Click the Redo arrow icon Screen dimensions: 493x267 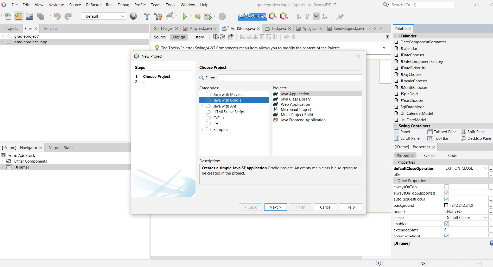point(68,16)
